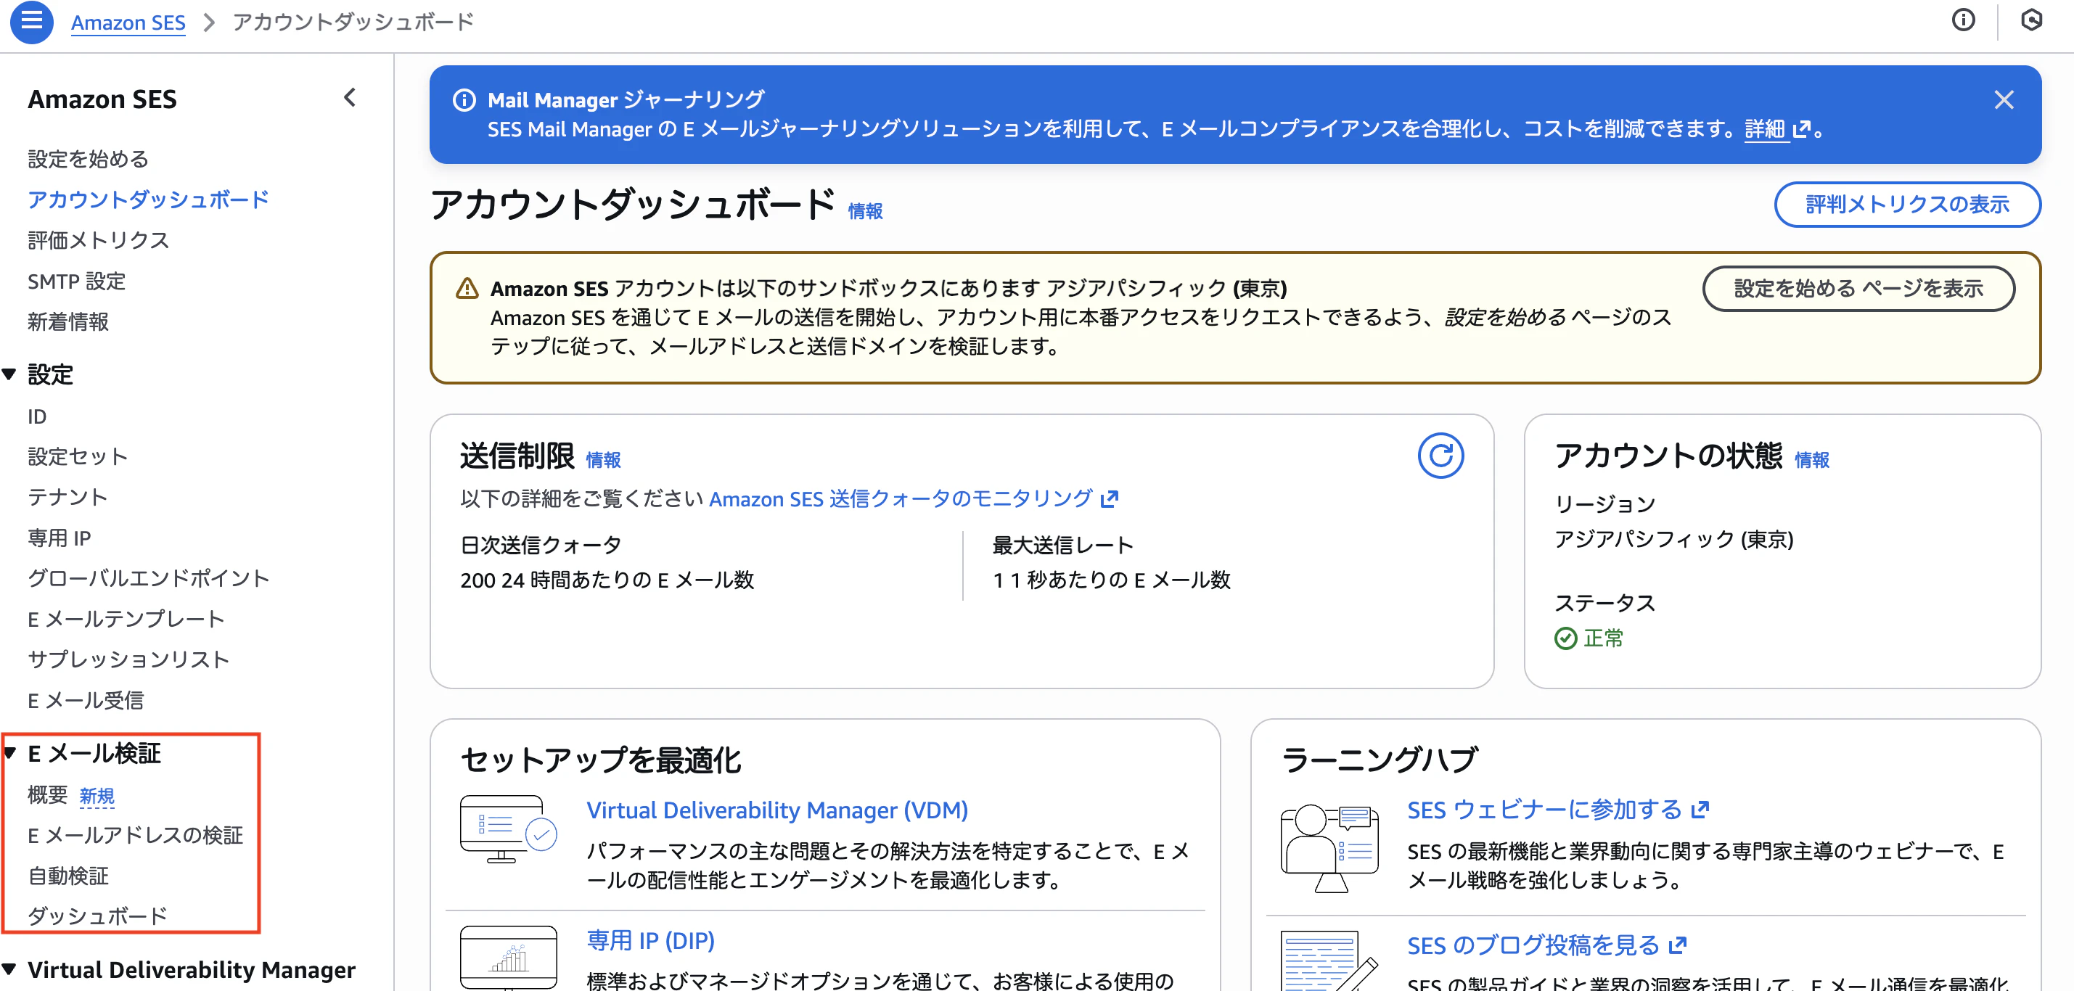2074x991 pixels.
Task: Click 情報 link next to アカウントダッシュボード heading
Action: click(x=866, y=211)
